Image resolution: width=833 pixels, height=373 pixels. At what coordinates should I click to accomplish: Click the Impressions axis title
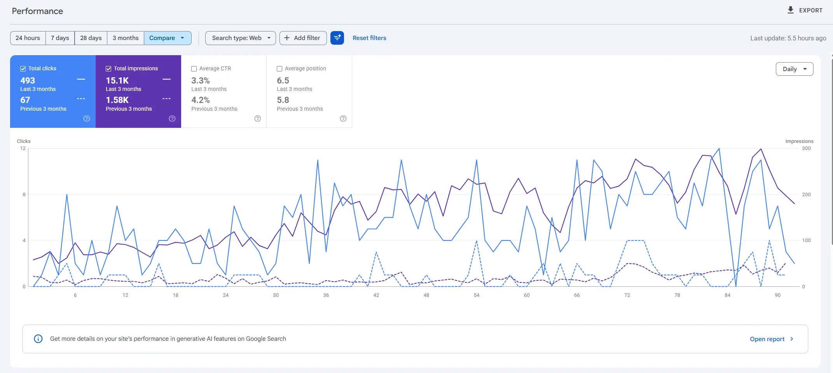point(799,141)
